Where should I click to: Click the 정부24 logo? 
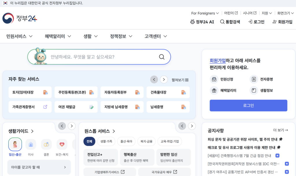click(20, 18)
